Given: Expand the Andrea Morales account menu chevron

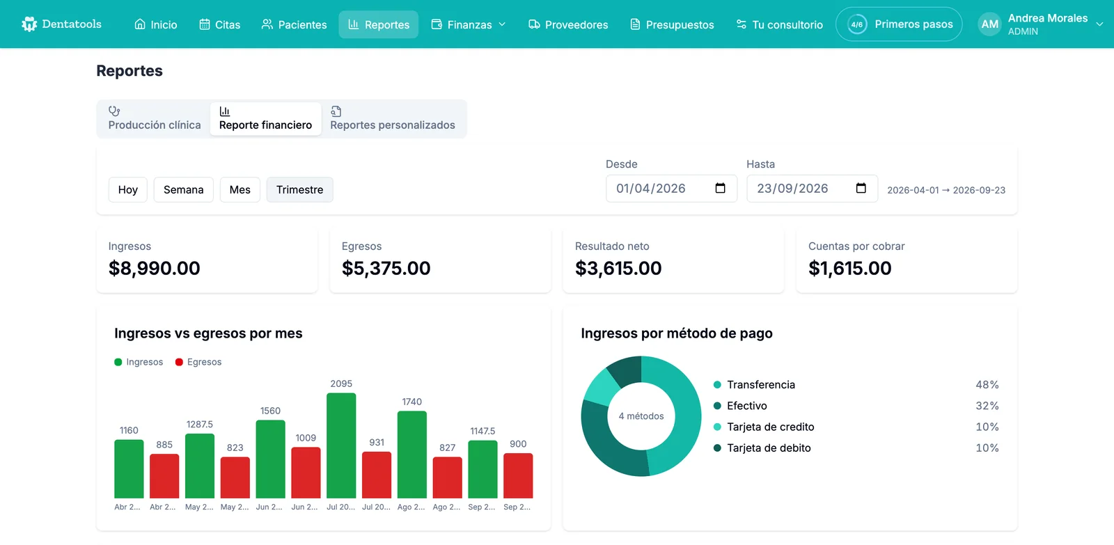Looking at the screenshot, I should tap(1099, 24).
